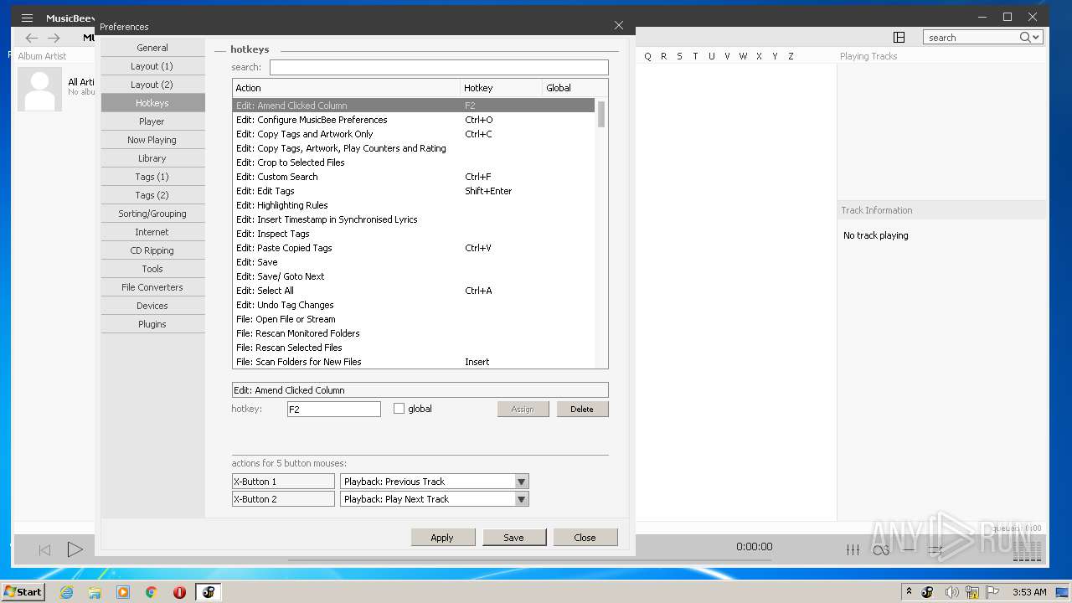Click the Hotkey column header

tap(501, 88)
